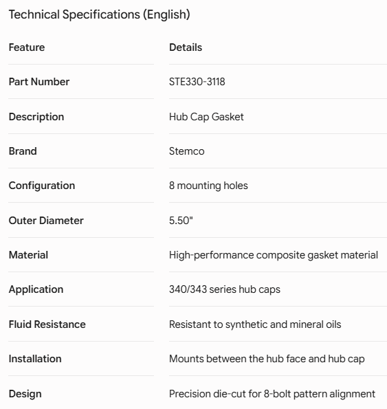The image size is (387, 409).
Task: Click the Installation row label
Action: pyautogui.click(x=35, y=359)
